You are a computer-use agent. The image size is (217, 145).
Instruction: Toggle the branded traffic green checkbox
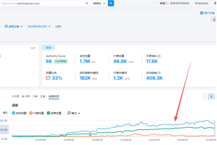pyautogui.click(x=48, y=113)
